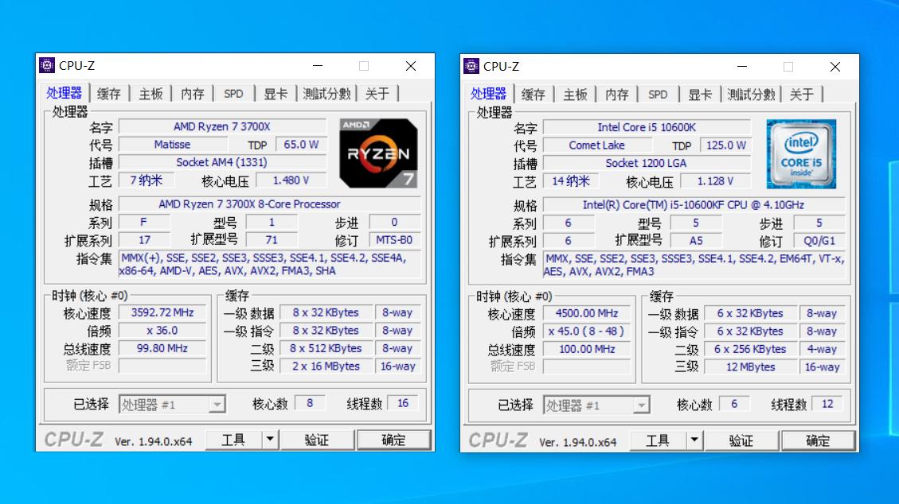Open 工具 dropdown arrow in the right window
Screen dimensions: 899x504
pyautogui.click(x=694, y=440)
